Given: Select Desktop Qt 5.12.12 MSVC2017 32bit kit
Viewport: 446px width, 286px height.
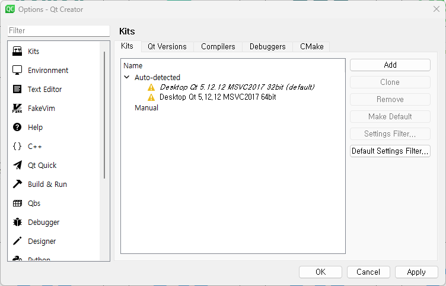Looking at the screenshot, I should click(x=237, y=87).
